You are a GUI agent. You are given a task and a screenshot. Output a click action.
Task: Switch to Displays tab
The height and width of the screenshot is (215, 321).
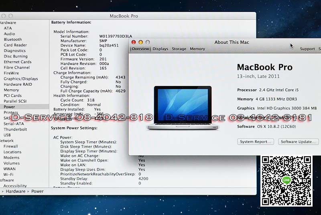[x=160, y=49]
